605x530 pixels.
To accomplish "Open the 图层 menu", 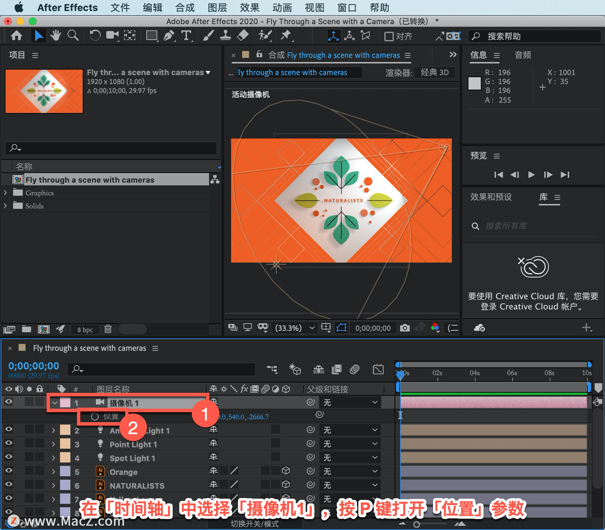I will pyautogui.click(x=217, y=8).
